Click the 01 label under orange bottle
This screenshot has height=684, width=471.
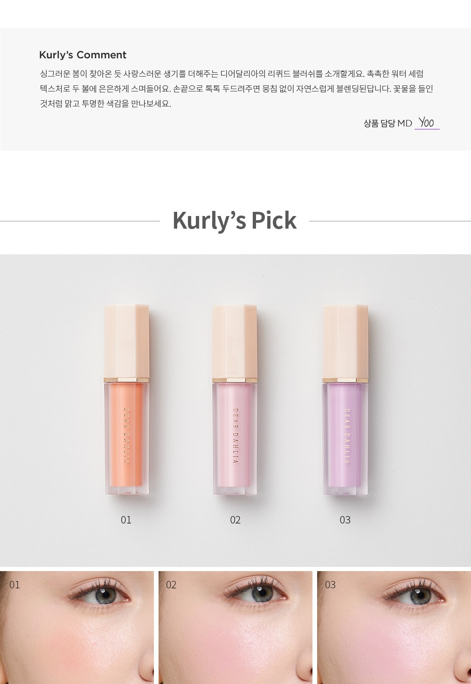click(126, 520)
